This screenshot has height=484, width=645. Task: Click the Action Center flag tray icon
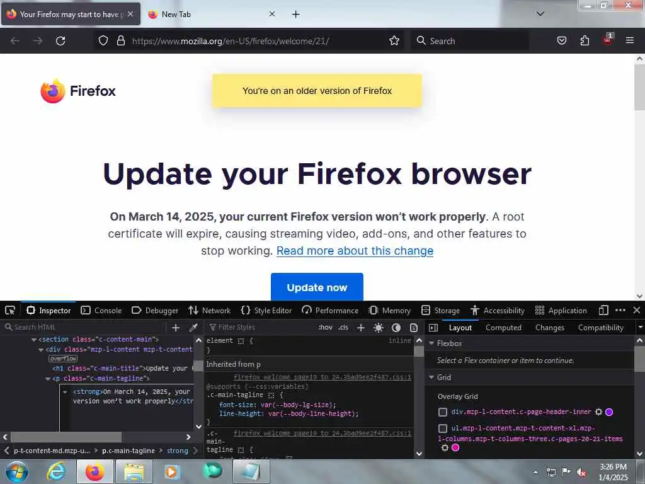566,472
